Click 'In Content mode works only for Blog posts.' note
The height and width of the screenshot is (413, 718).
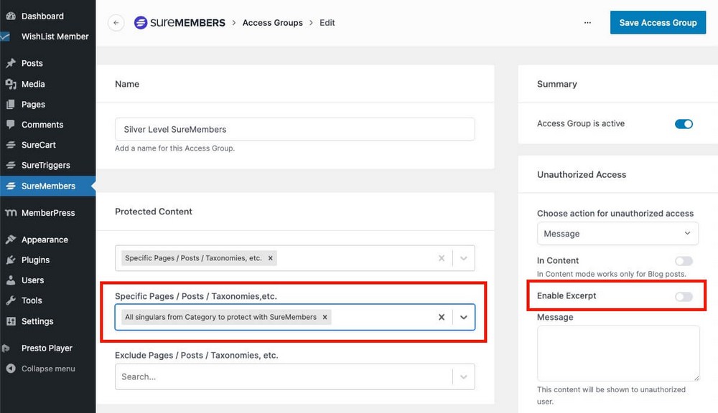611,274
